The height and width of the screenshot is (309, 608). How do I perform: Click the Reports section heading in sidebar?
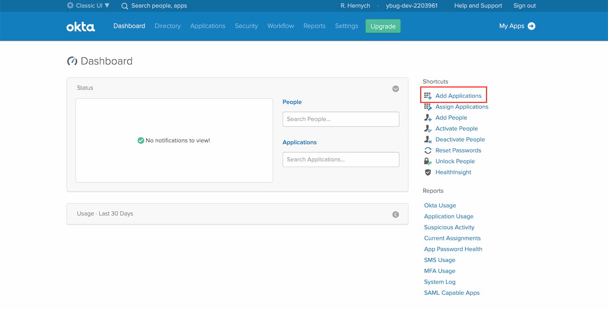[433, 191]
